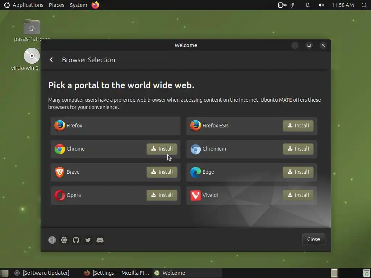Click the Vivaldi browser logo
Viewport: 371px width, 278px height.
(195, 195)
